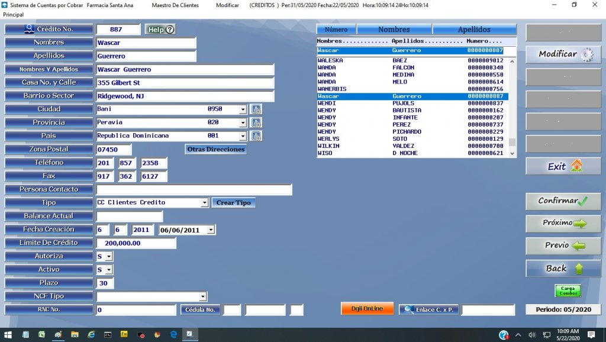Open the País lookup icon
Image resolution: width=606 pixels, height=342 pixels.
pos(256,135)
